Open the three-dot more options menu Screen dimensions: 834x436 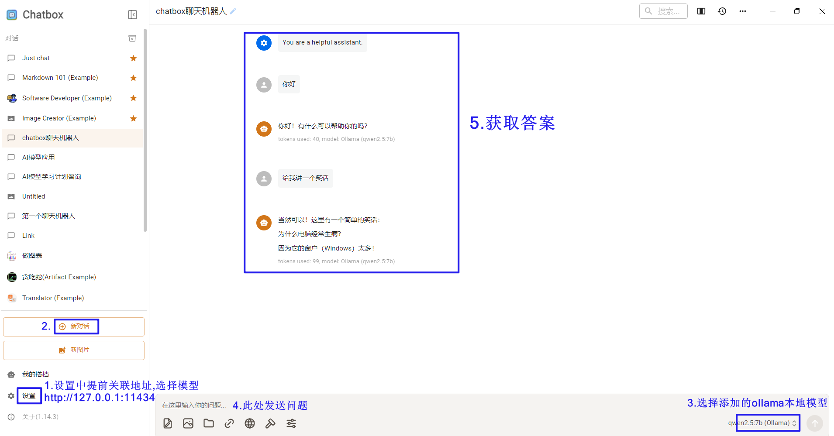743,11
